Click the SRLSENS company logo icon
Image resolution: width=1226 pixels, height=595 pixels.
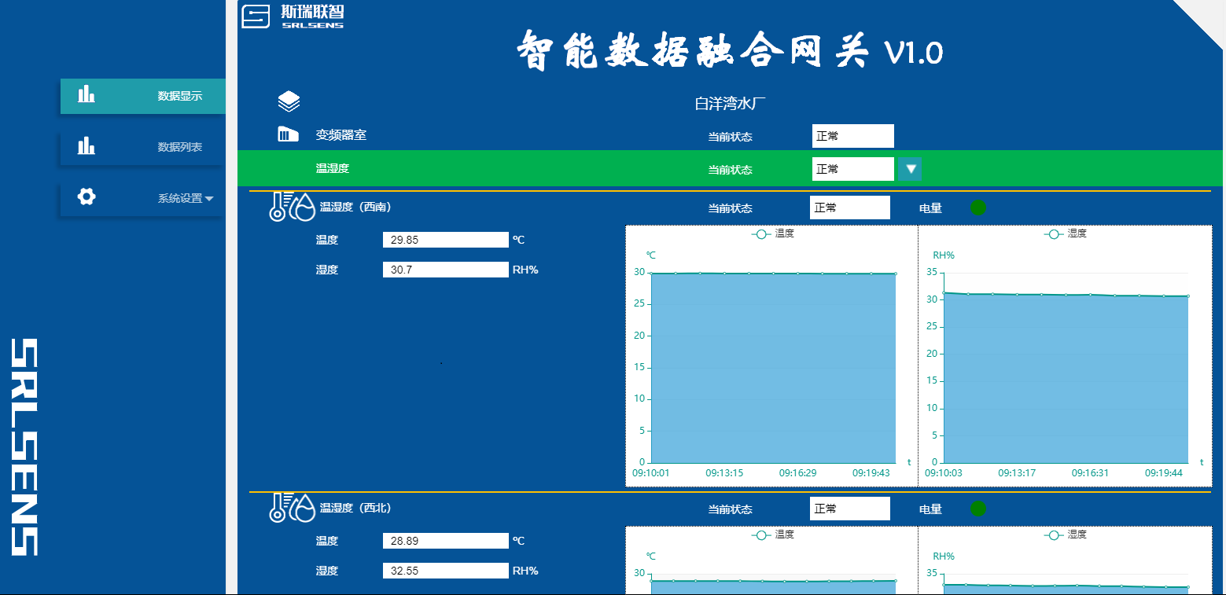point(256,17)
